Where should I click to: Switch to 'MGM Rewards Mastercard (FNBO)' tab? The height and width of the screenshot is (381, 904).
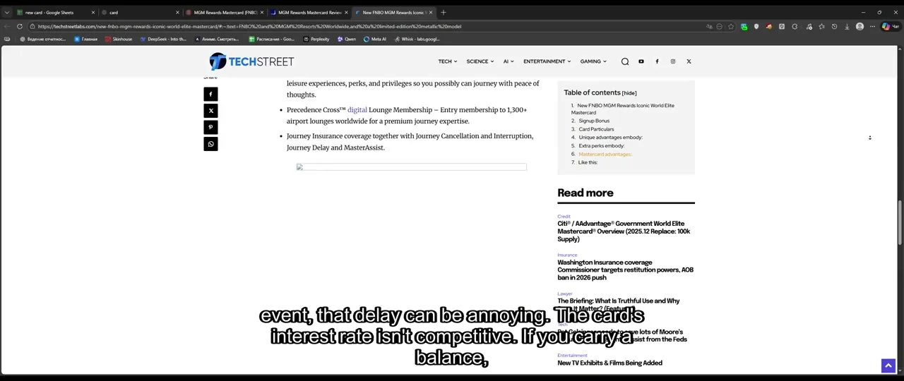[x=225, y=12]
